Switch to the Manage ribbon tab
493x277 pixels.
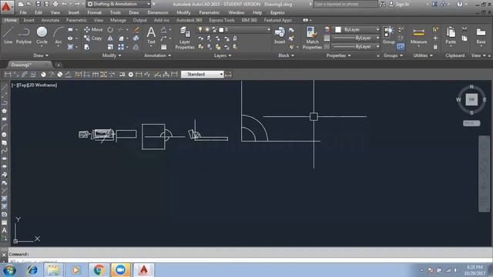[118, 20]
